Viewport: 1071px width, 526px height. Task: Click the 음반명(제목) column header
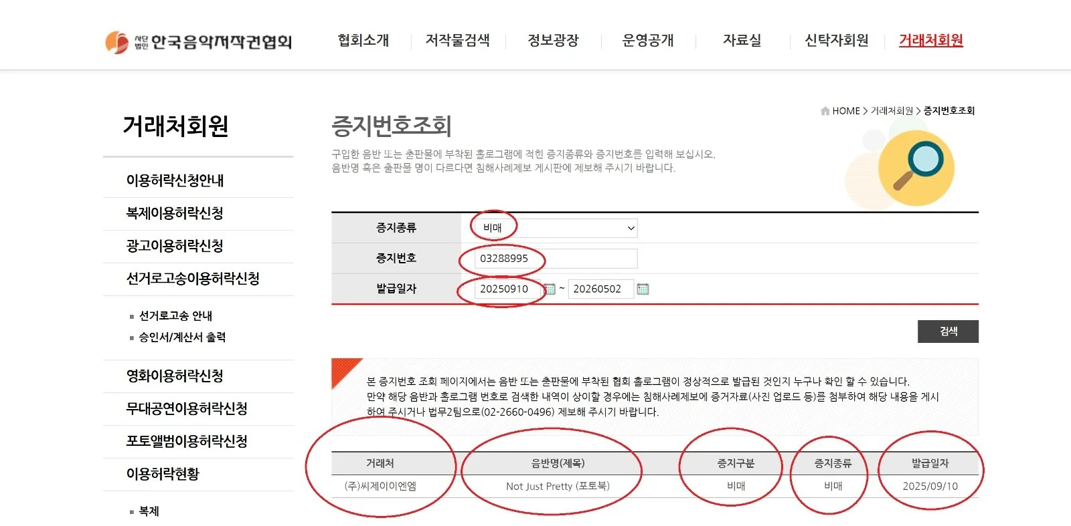(x=558, y=463)
